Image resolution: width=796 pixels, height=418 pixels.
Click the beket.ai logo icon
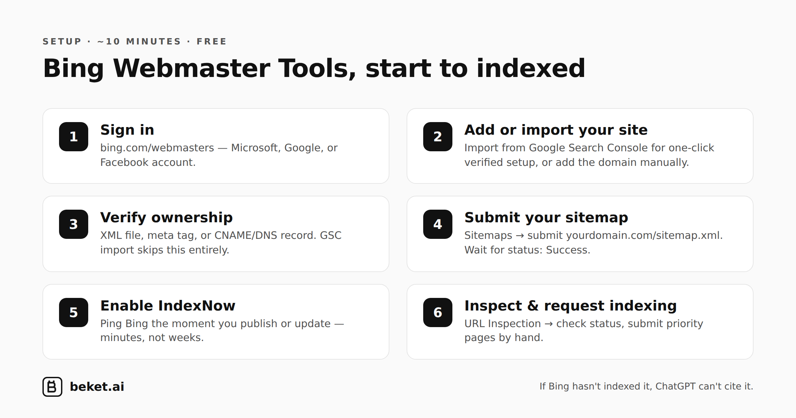pos(52,386)
